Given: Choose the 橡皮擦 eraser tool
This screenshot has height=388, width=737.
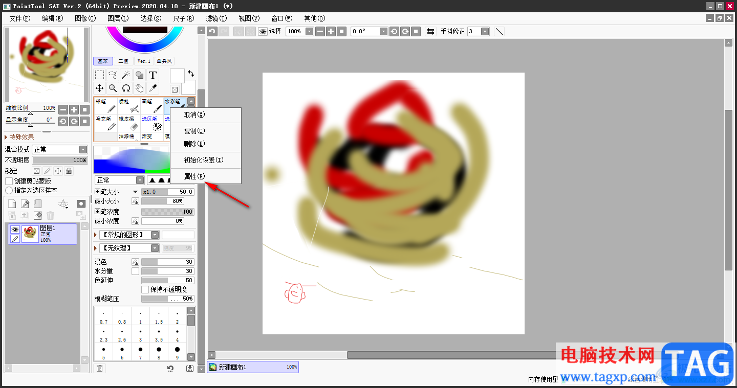Looking at the screenshot, I should point(129,123).
